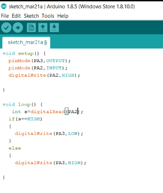Open the File menu

point(5,16)
